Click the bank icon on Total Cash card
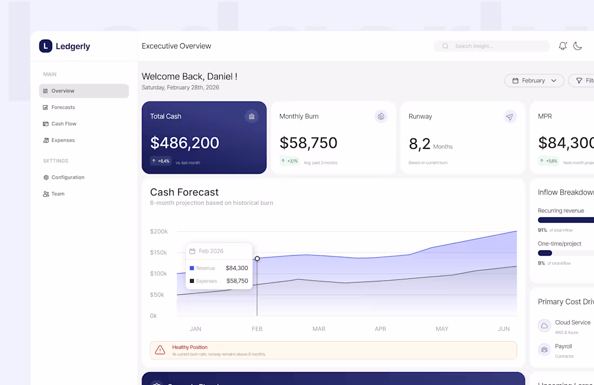The height and width of the screenshot is (385, 594). [x=252, y=116]
